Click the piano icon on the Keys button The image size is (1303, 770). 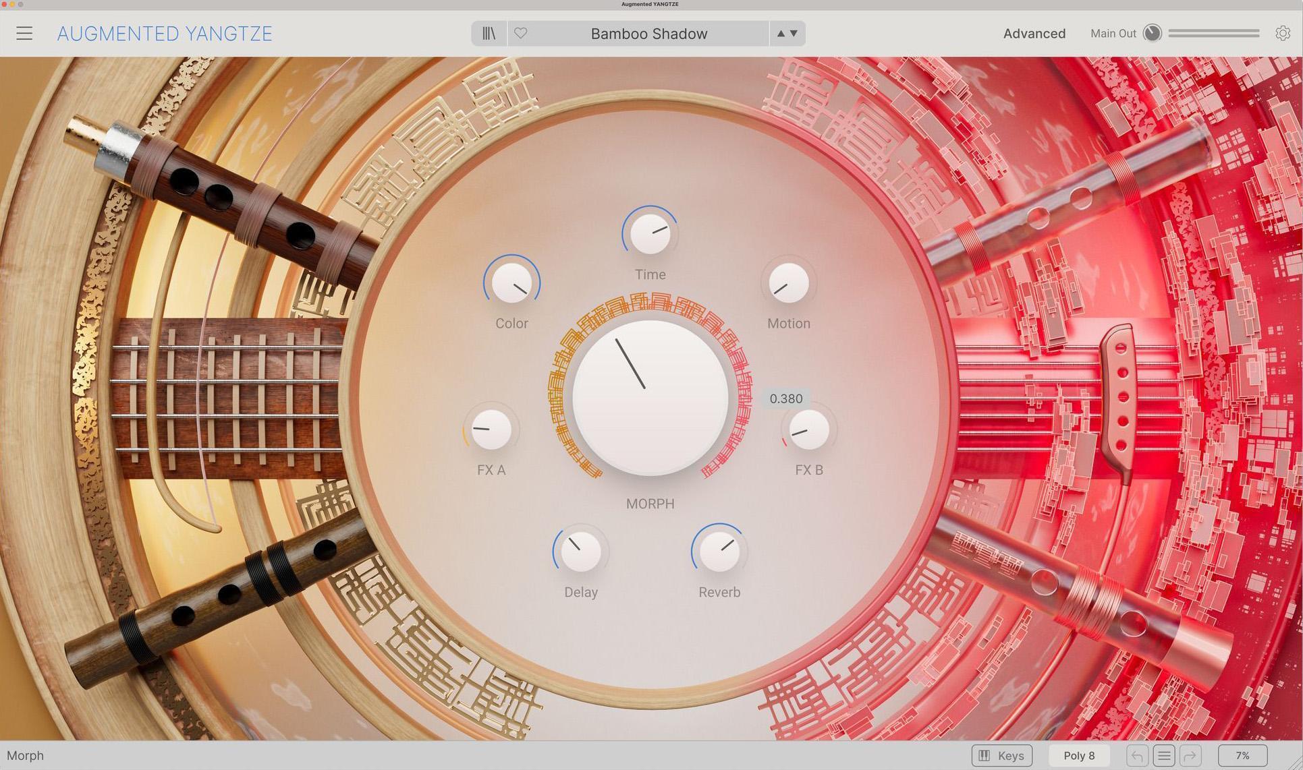[984, 755]
